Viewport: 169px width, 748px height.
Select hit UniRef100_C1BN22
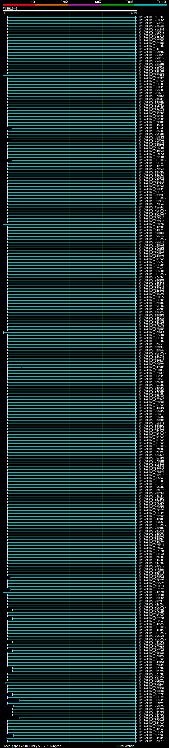152,326
